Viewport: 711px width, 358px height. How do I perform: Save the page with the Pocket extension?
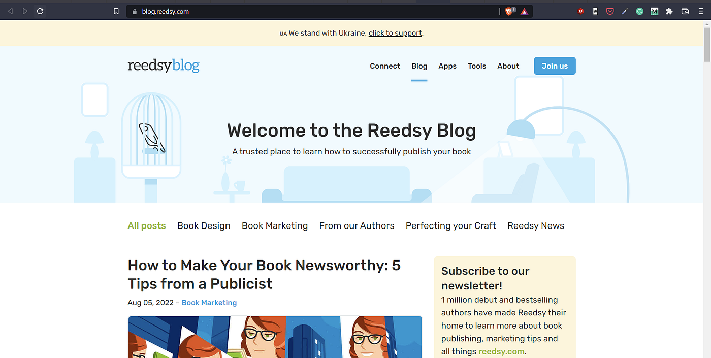(609, 11)
